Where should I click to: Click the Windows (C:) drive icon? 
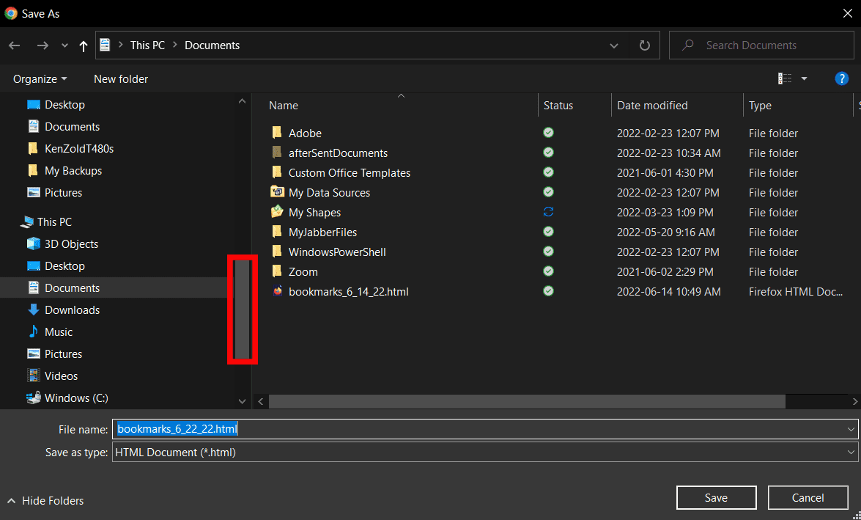pos(34,398)
